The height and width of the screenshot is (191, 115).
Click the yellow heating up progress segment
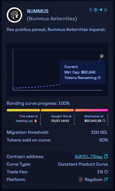click(x=24, y=110)
